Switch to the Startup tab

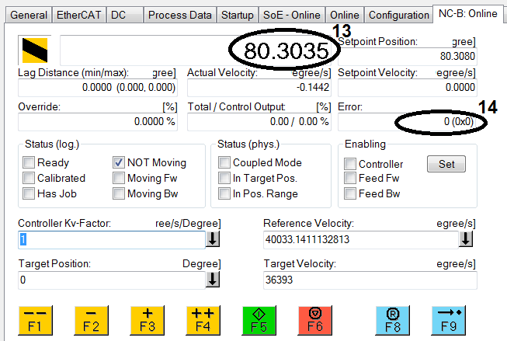238,15
